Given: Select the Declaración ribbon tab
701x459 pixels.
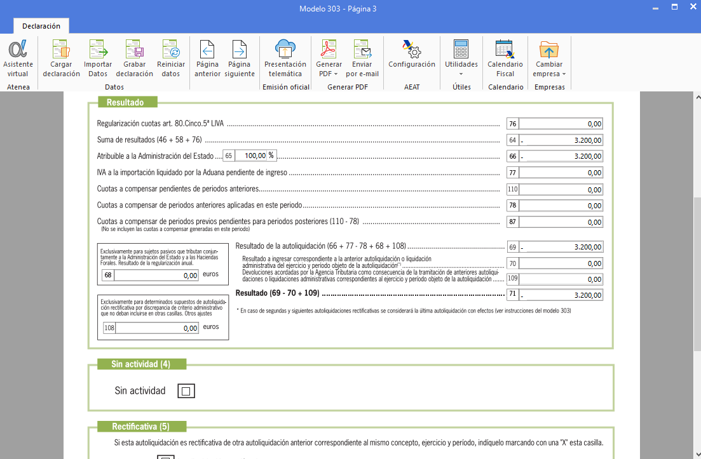Looking at the screenshot, I should click(x=41, y=26).
